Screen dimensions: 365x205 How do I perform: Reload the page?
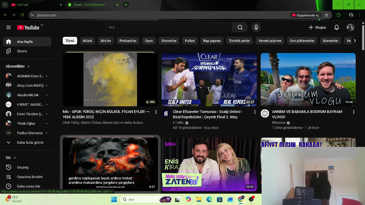22,15
